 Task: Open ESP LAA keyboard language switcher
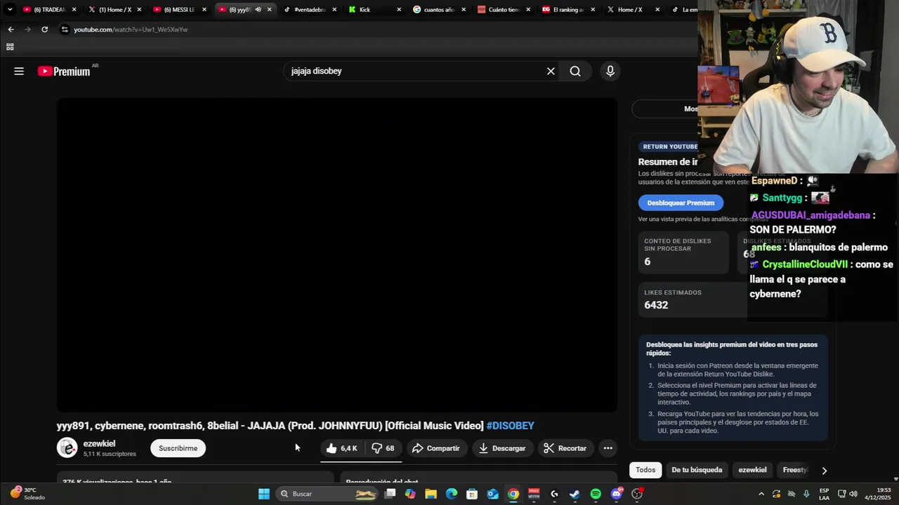(x=824, y=494)
